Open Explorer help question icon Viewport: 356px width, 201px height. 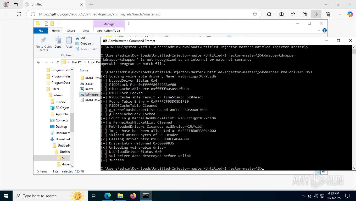pos(325,30)
